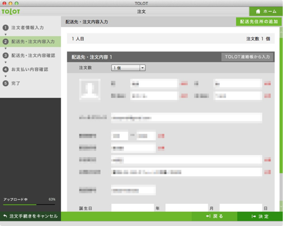Click the 注文数 1 個 summary text

point(258,39)
